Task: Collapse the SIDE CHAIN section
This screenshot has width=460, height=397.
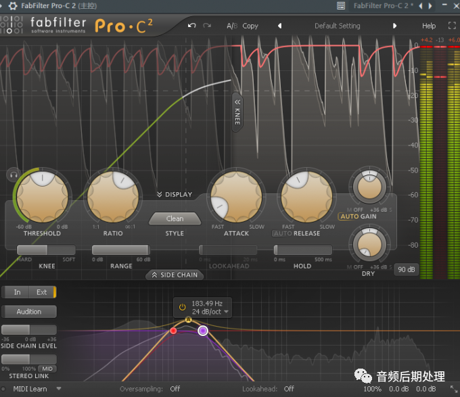Action: click(175, 275)
